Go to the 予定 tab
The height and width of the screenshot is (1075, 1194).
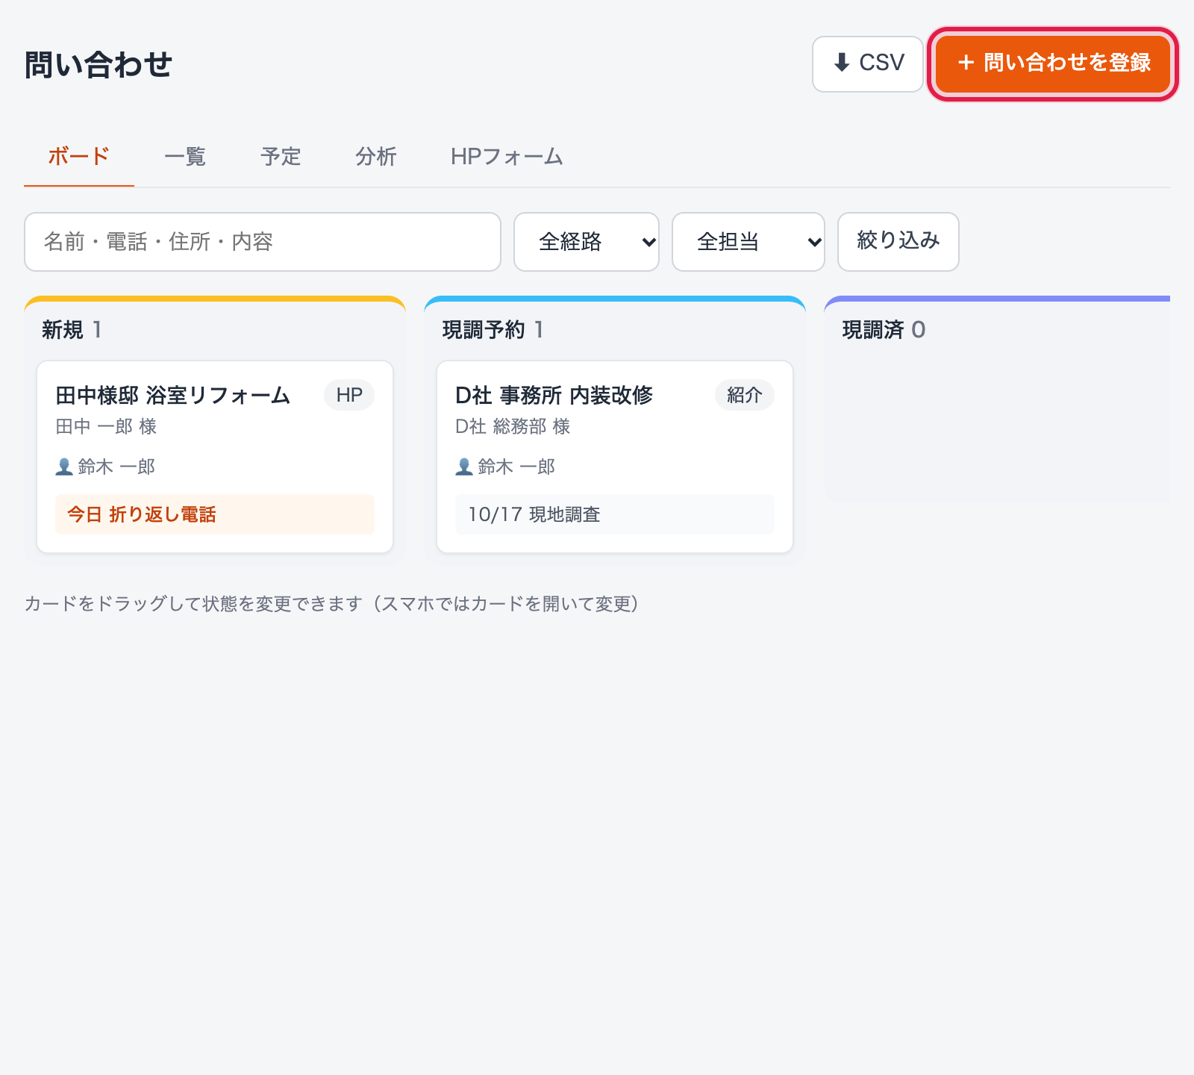coord(281,157)
